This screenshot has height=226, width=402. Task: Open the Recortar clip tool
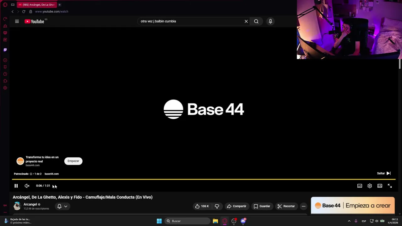coord(286,206)
